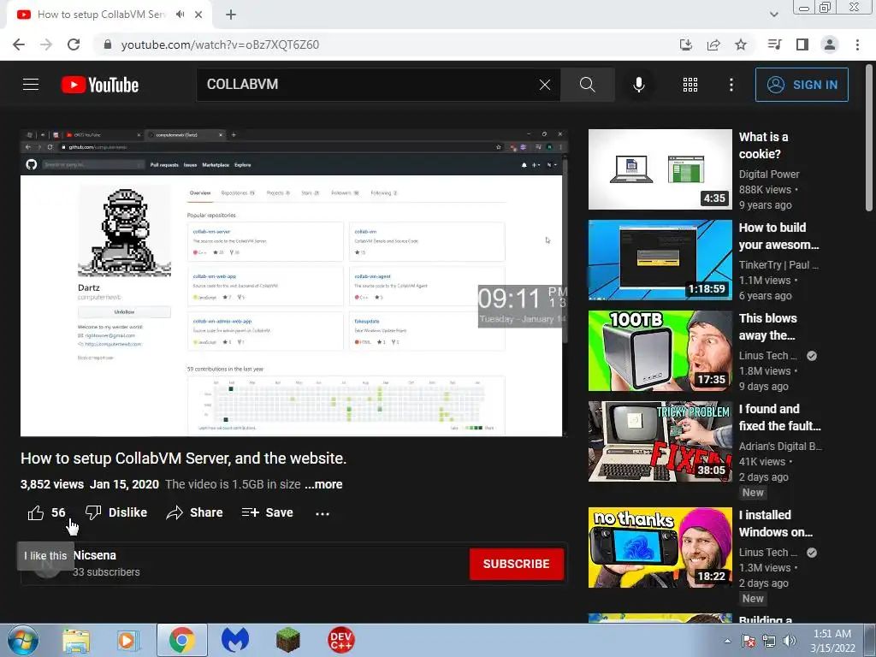876x657 pixels.
Task: Open more actions ellipsis under video
Action: coord(323,513)
